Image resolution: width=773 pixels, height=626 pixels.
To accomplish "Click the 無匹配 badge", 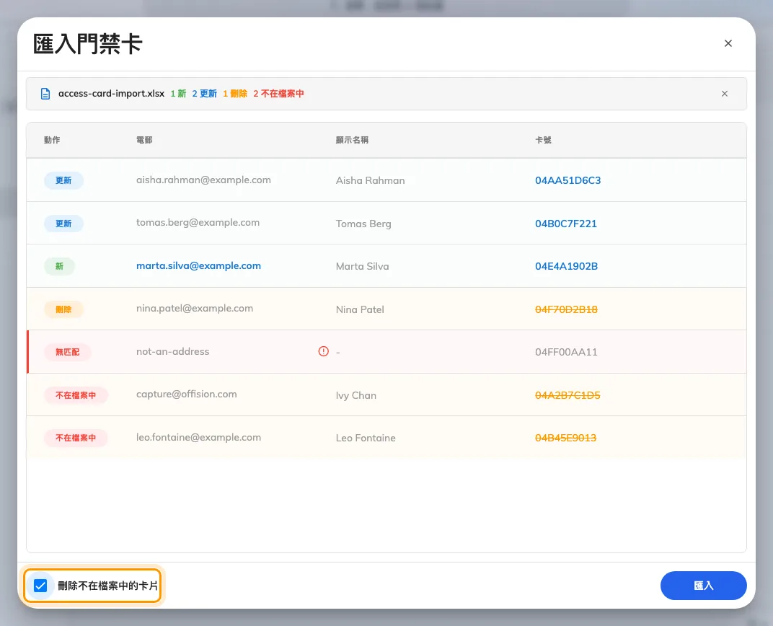I will point(68,352).
